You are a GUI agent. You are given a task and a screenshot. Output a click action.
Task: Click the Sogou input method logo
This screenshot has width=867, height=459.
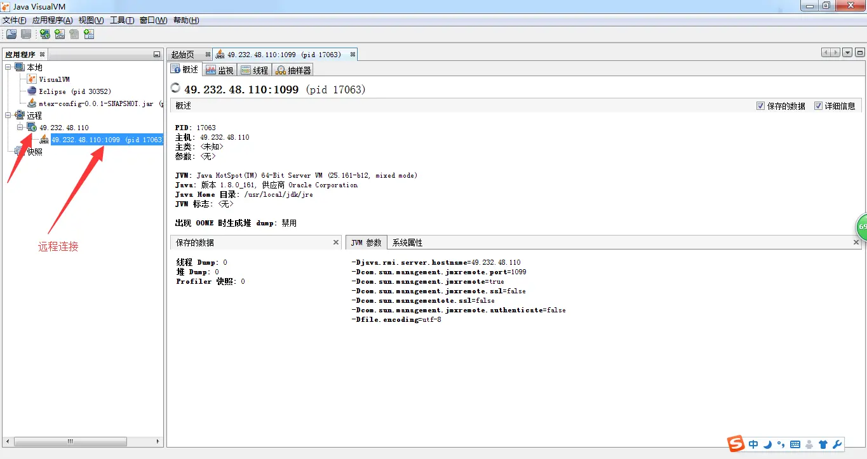pos(736,443)
